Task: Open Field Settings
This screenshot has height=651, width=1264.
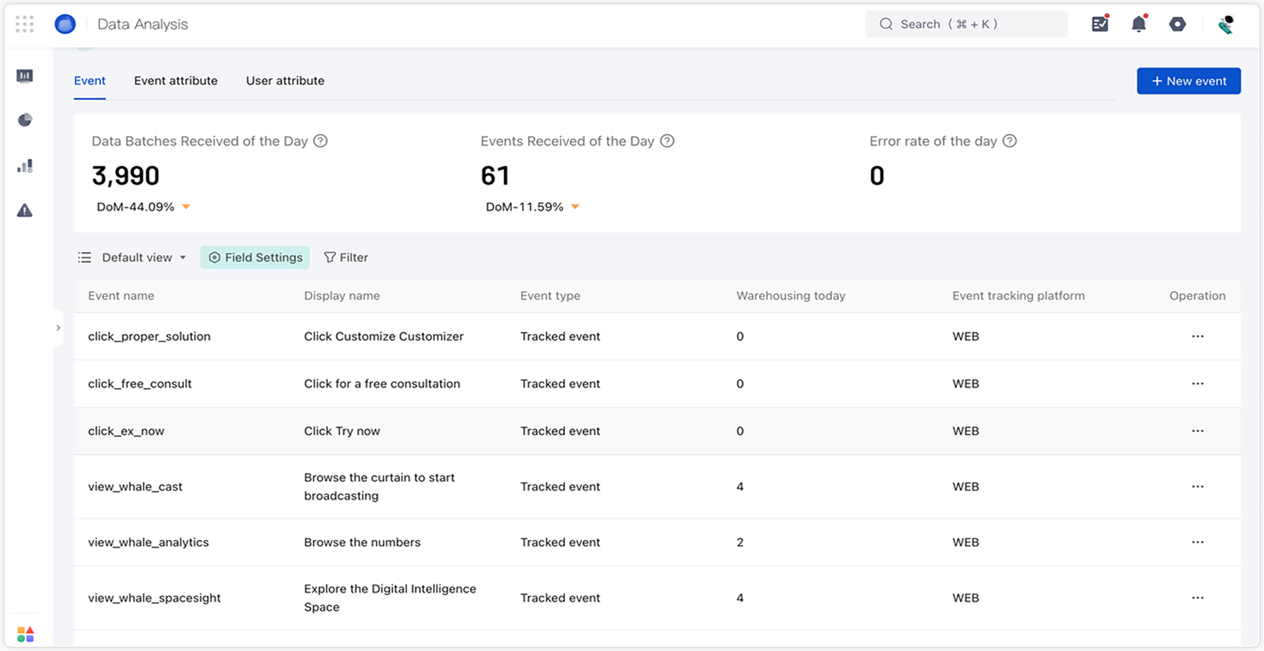Action: click(255, 257)
